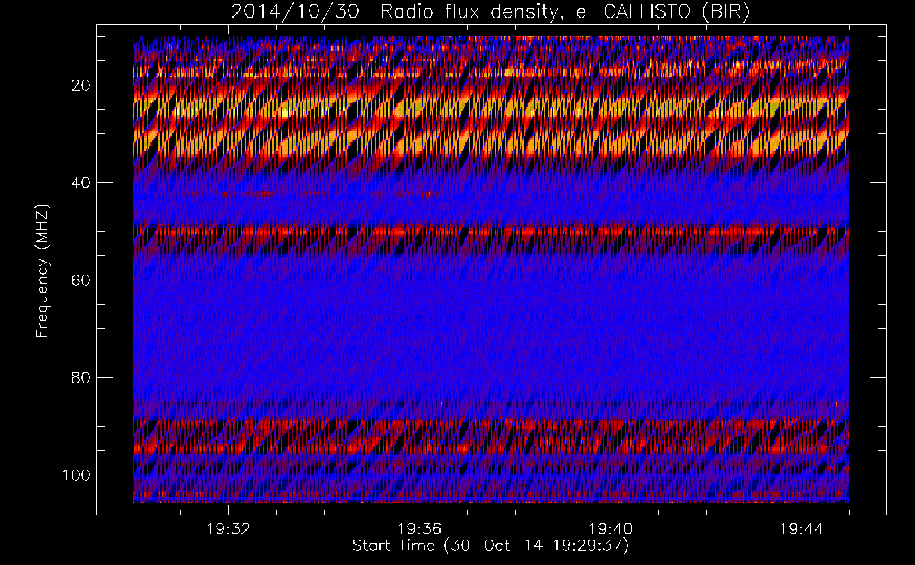Screen dimensions: 915x565
Task: Click the 80 MHz tick label
Action: coord(81,377)
